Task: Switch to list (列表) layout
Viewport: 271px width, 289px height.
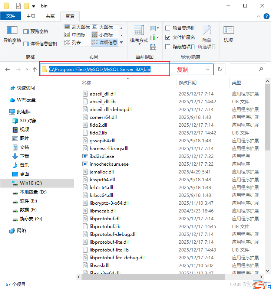Action: coord(73,43)
